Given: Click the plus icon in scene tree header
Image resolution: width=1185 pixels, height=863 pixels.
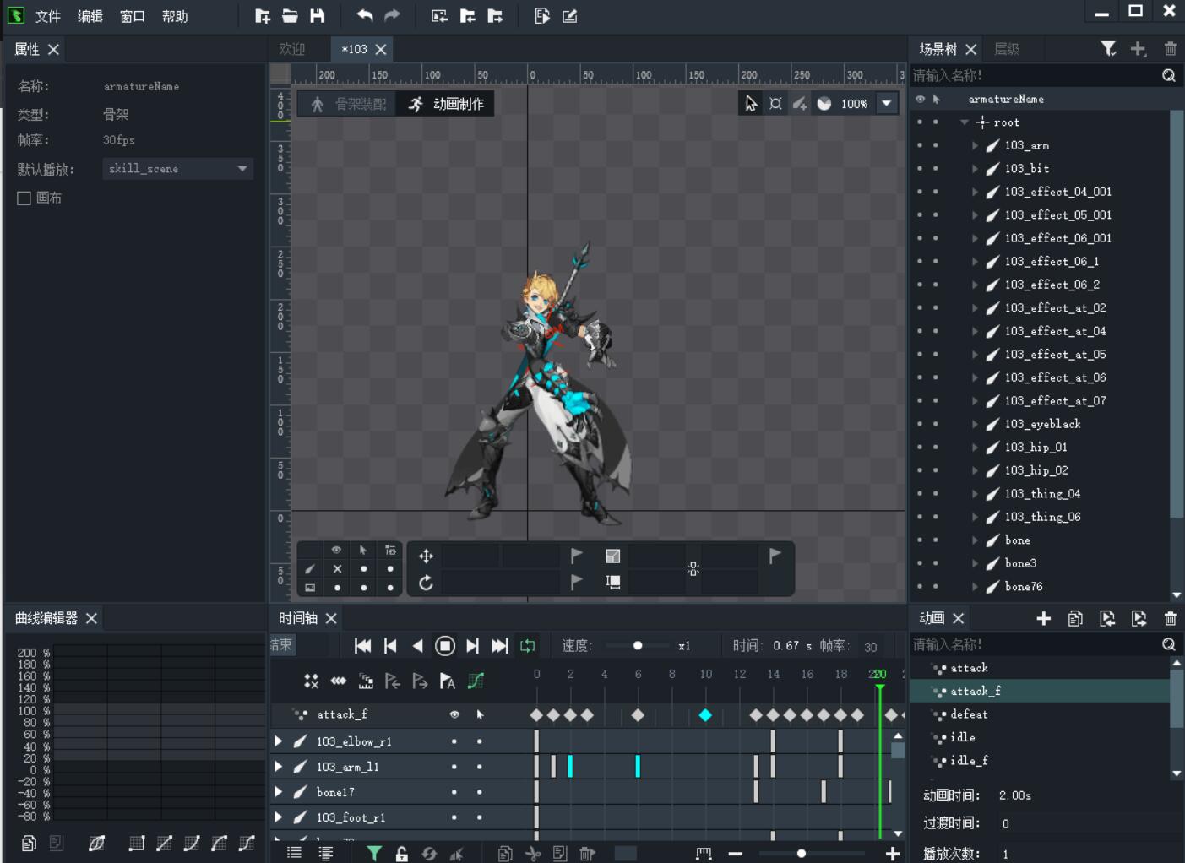Looking at the screenshot, I should pyautogui.click(x=1139, y=49).
